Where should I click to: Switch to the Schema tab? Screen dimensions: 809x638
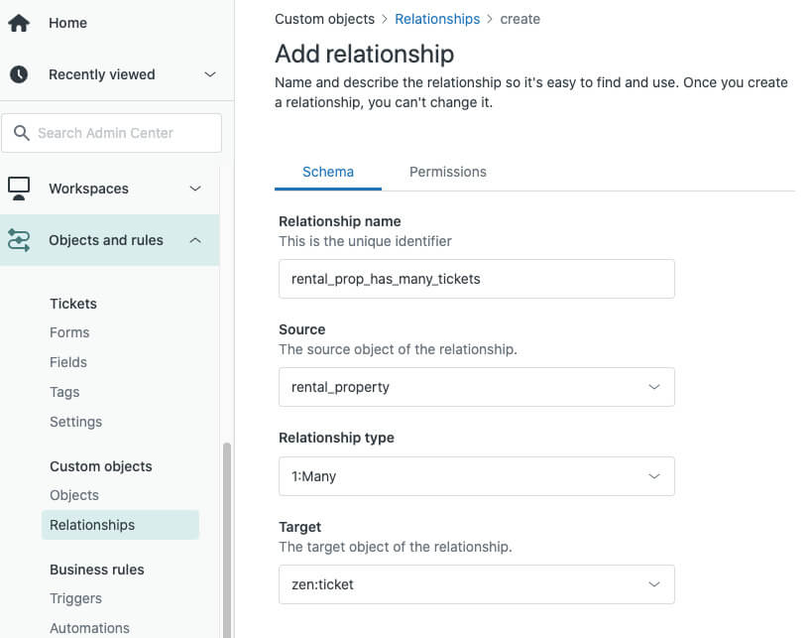327,172
